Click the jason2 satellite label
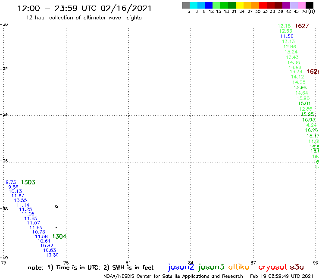The image size is (319, 280). pyautogui.click(x=181, y=267)
